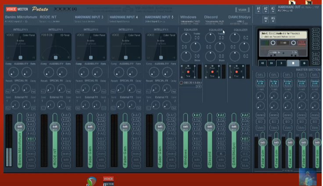Viewport: 323px width, 186px height.
Task: Toggle the K button on Discord strip
Action: coord(221,154)
